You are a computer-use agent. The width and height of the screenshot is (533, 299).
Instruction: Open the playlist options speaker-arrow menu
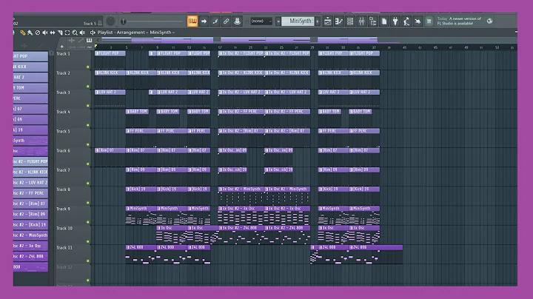pos(92,33)
